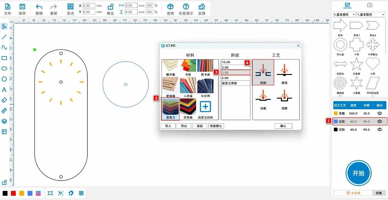
Task: Expand the second 基本图形 dropdown
Action: [x=370, y=15]
